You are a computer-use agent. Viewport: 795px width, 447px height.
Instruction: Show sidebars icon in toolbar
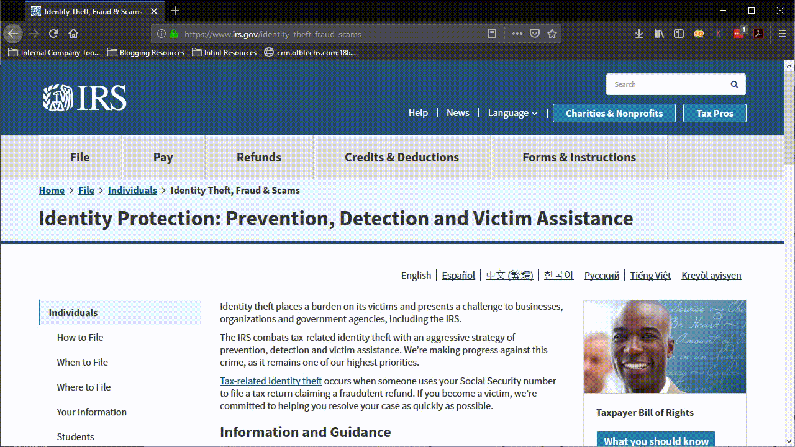[679, 34]
